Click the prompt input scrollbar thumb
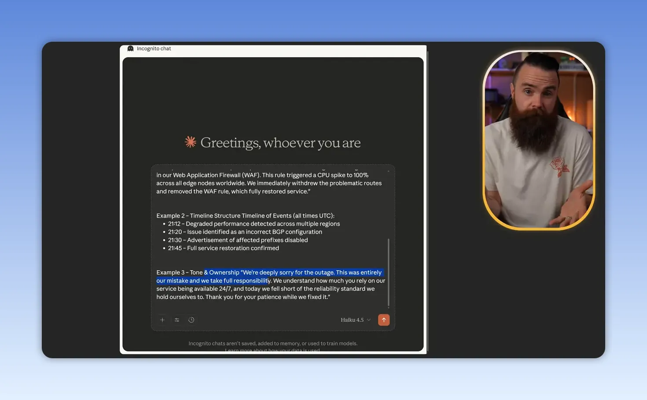This screenshot has width=647, height=400. click(x=388, y=273)
